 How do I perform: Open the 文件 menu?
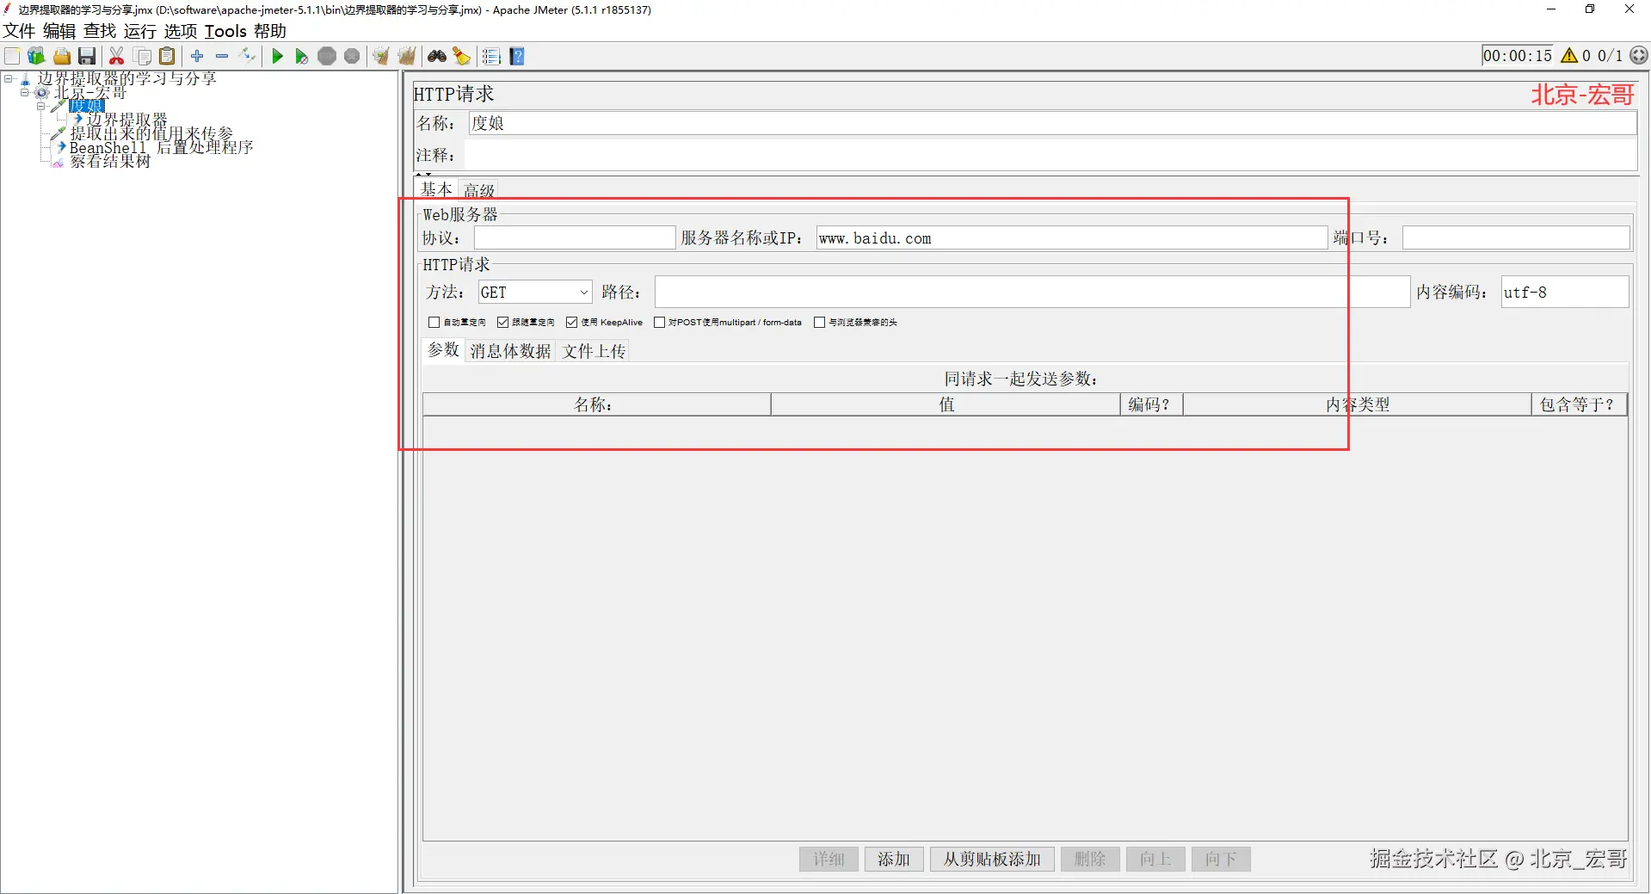click(x=19, y=32)
